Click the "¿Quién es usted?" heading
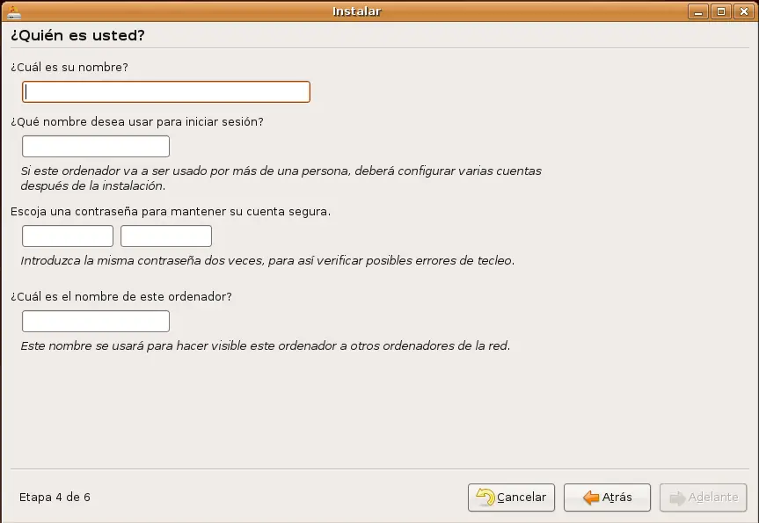 click(77, 36)
